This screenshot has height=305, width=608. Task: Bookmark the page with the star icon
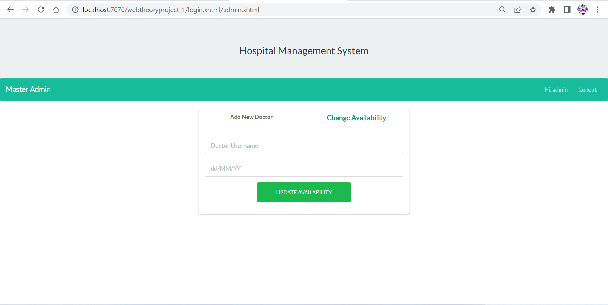533,10
